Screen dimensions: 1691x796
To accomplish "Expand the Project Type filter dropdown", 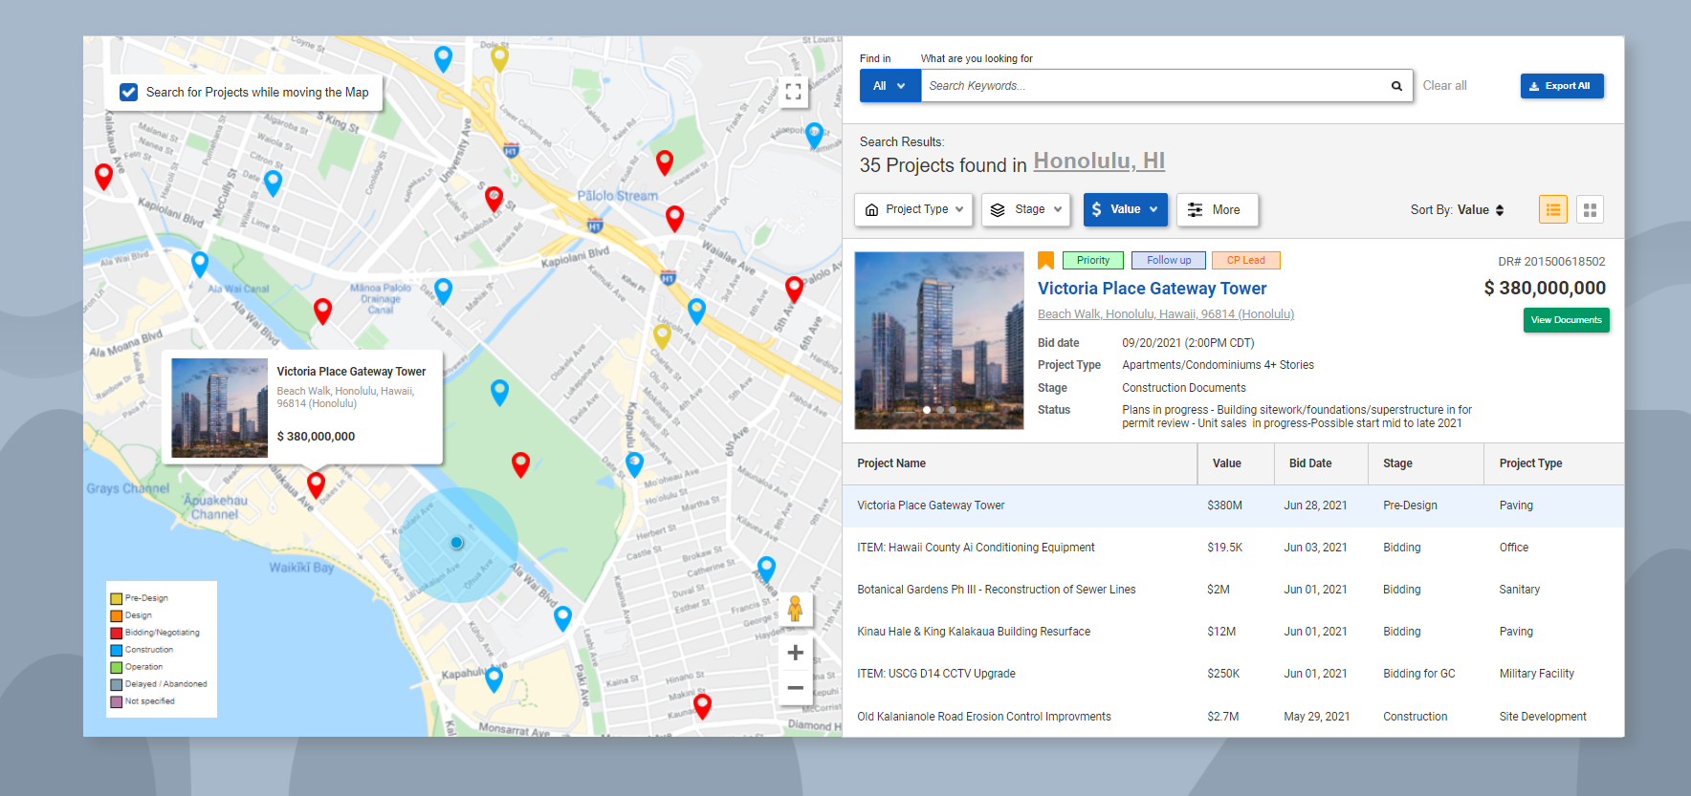I will 913,209.
